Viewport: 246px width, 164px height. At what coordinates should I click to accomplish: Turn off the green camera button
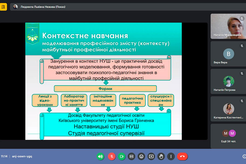pyautogui.click(x=122, y=156)
